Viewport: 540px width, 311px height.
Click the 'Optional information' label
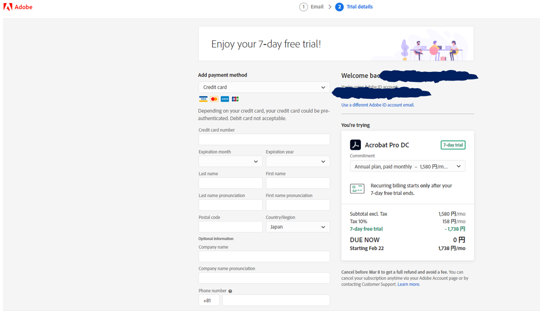point(216,239)
